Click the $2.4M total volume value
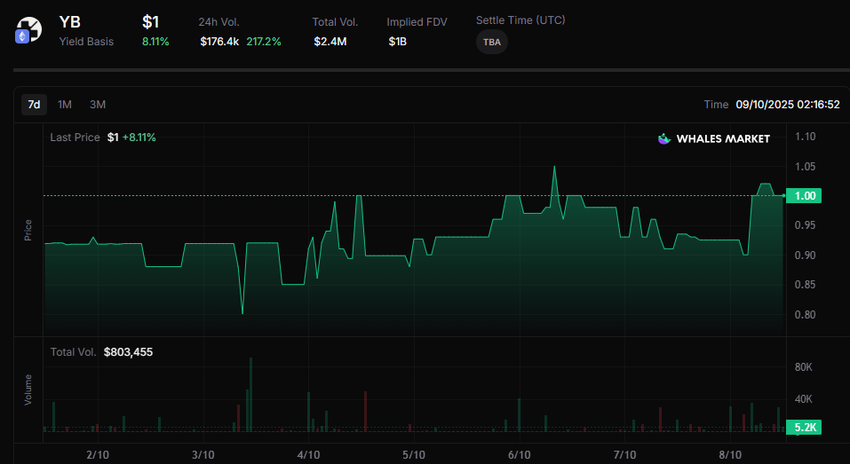Viewport: 850px width, 464px height. point(329,42)
